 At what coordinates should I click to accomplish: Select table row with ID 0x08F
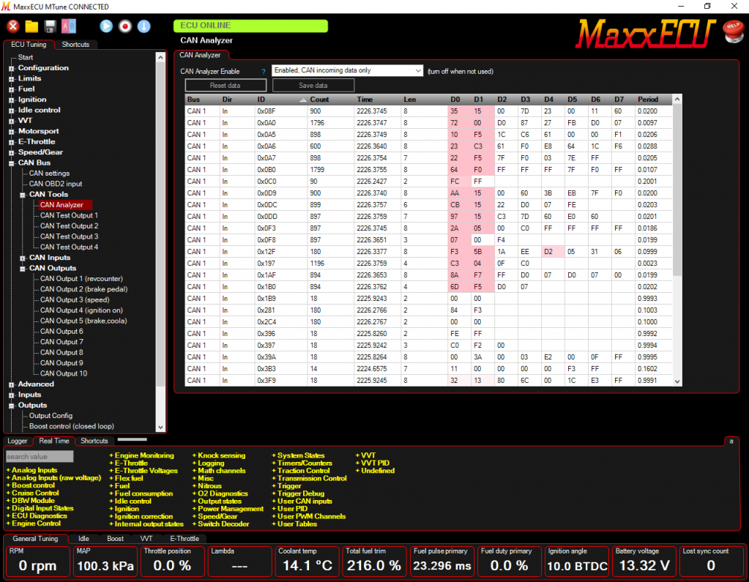(428, 111)
